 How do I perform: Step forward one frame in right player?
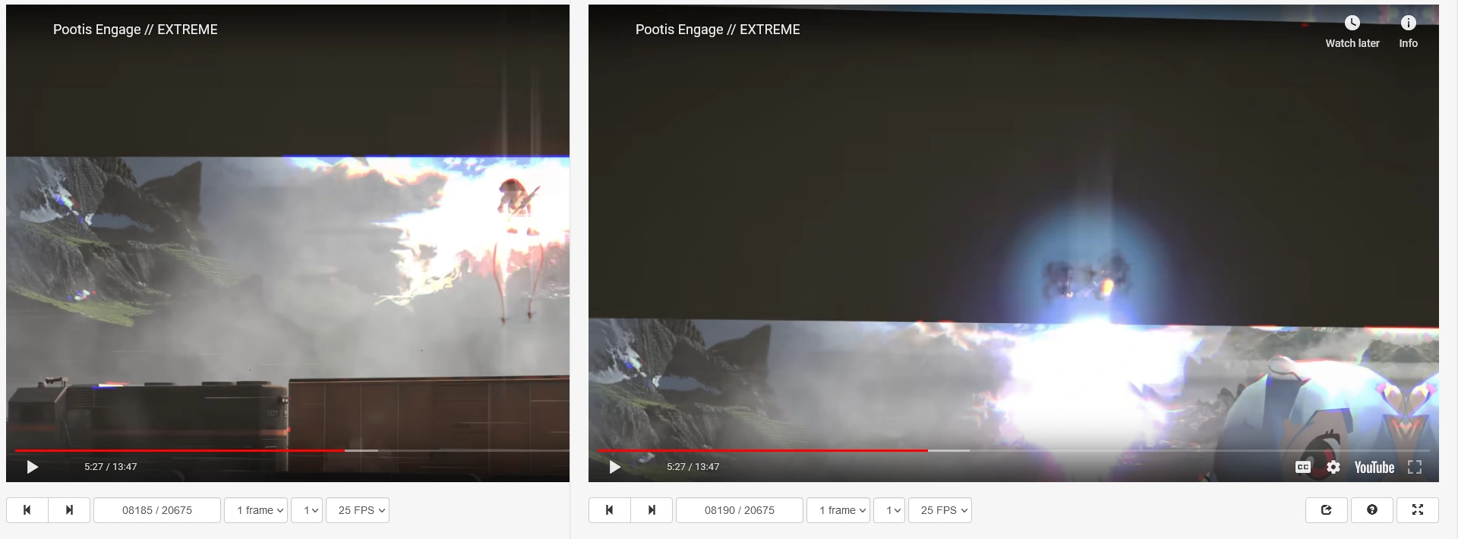[652, 510]
